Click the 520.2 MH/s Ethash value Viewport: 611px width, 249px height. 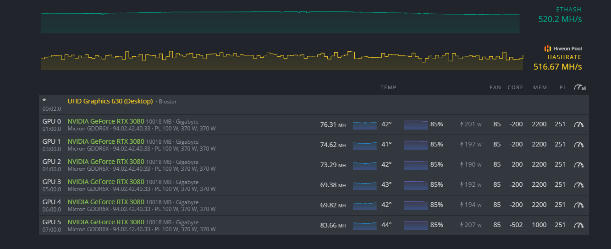click(560, 19)
